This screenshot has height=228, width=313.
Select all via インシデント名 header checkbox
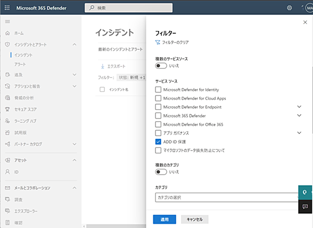(102, 89)
